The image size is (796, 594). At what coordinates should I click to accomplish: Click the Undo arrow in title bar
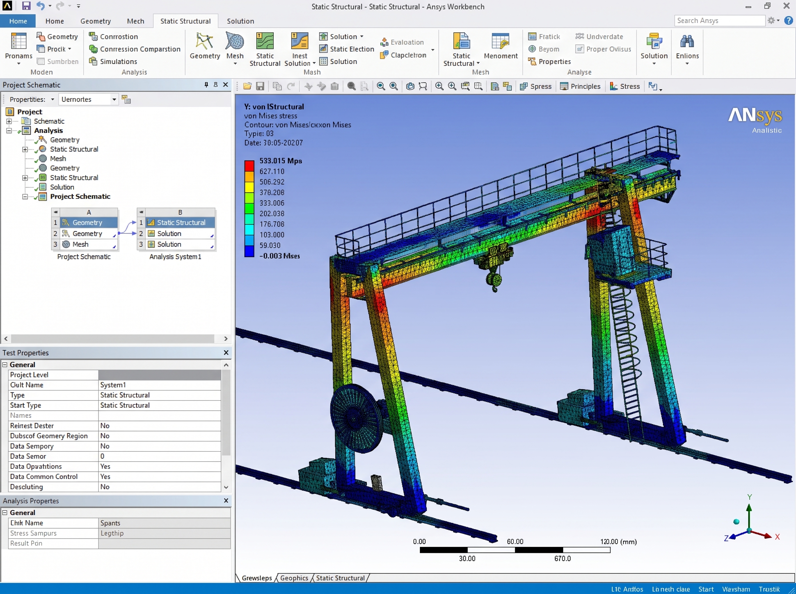[x=41, y=6]
